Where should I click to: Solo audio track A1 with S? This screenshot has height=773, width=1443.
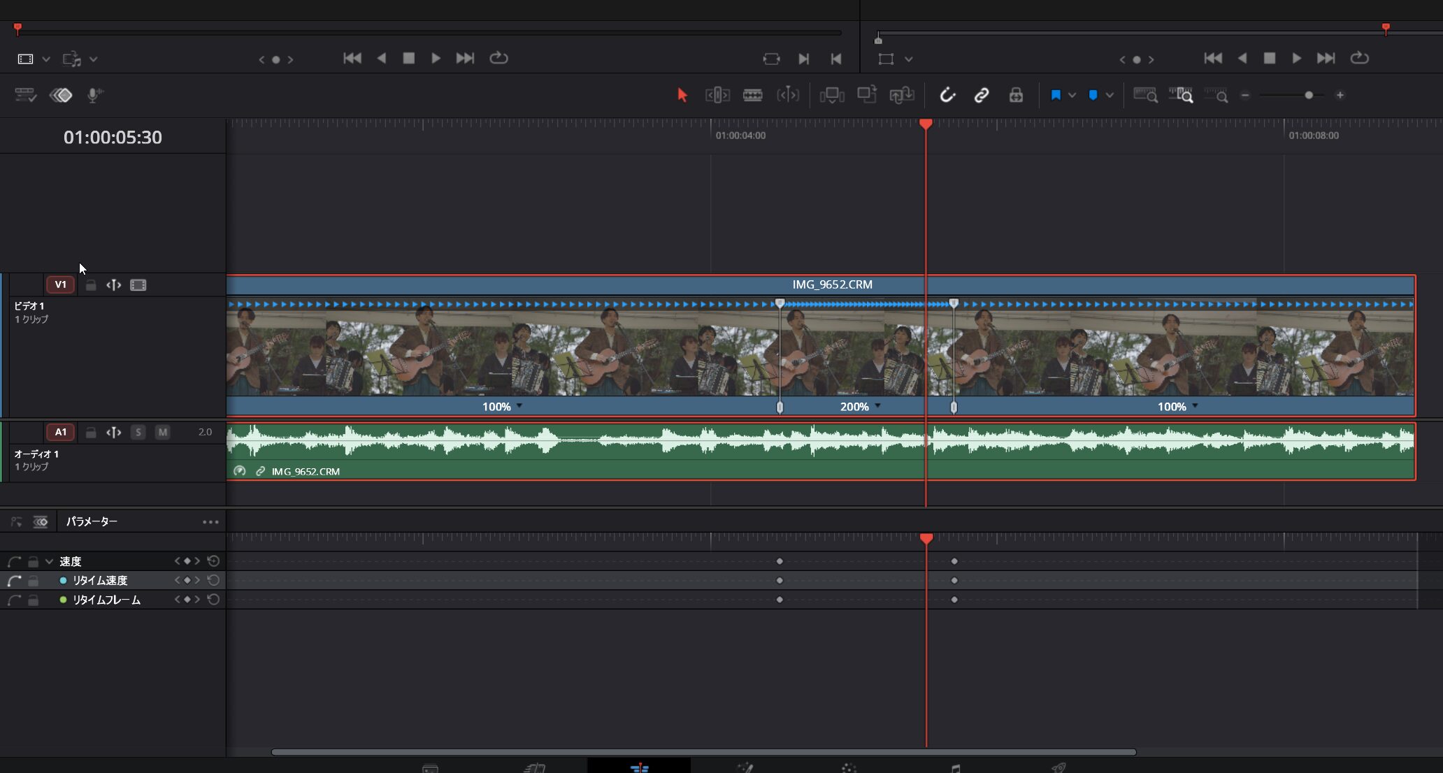pyautogui.click(x=138, y=432)
